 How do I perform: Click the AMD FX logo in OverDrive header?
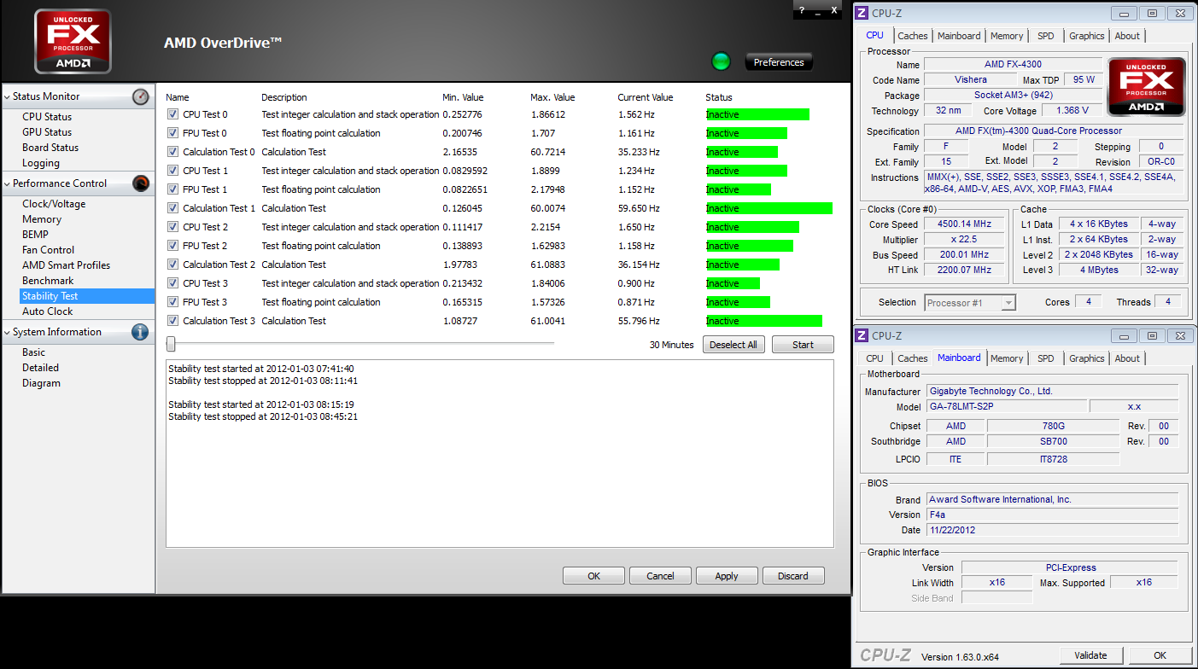point(73,41)
